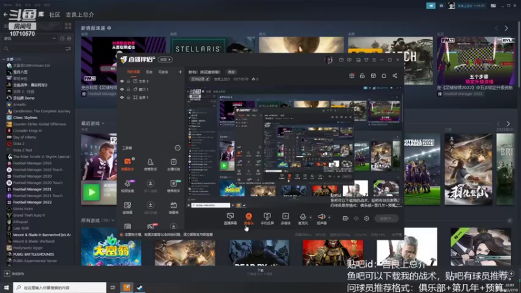Click the share icon in streaming app
Screen dimensions: 521x293
[395, 76]
